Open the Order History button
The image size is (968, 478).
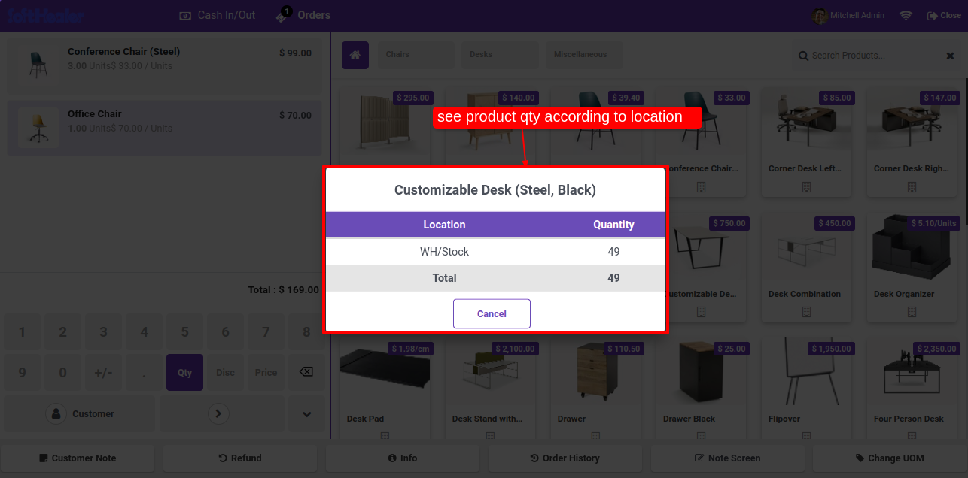(x=565, y=458)
